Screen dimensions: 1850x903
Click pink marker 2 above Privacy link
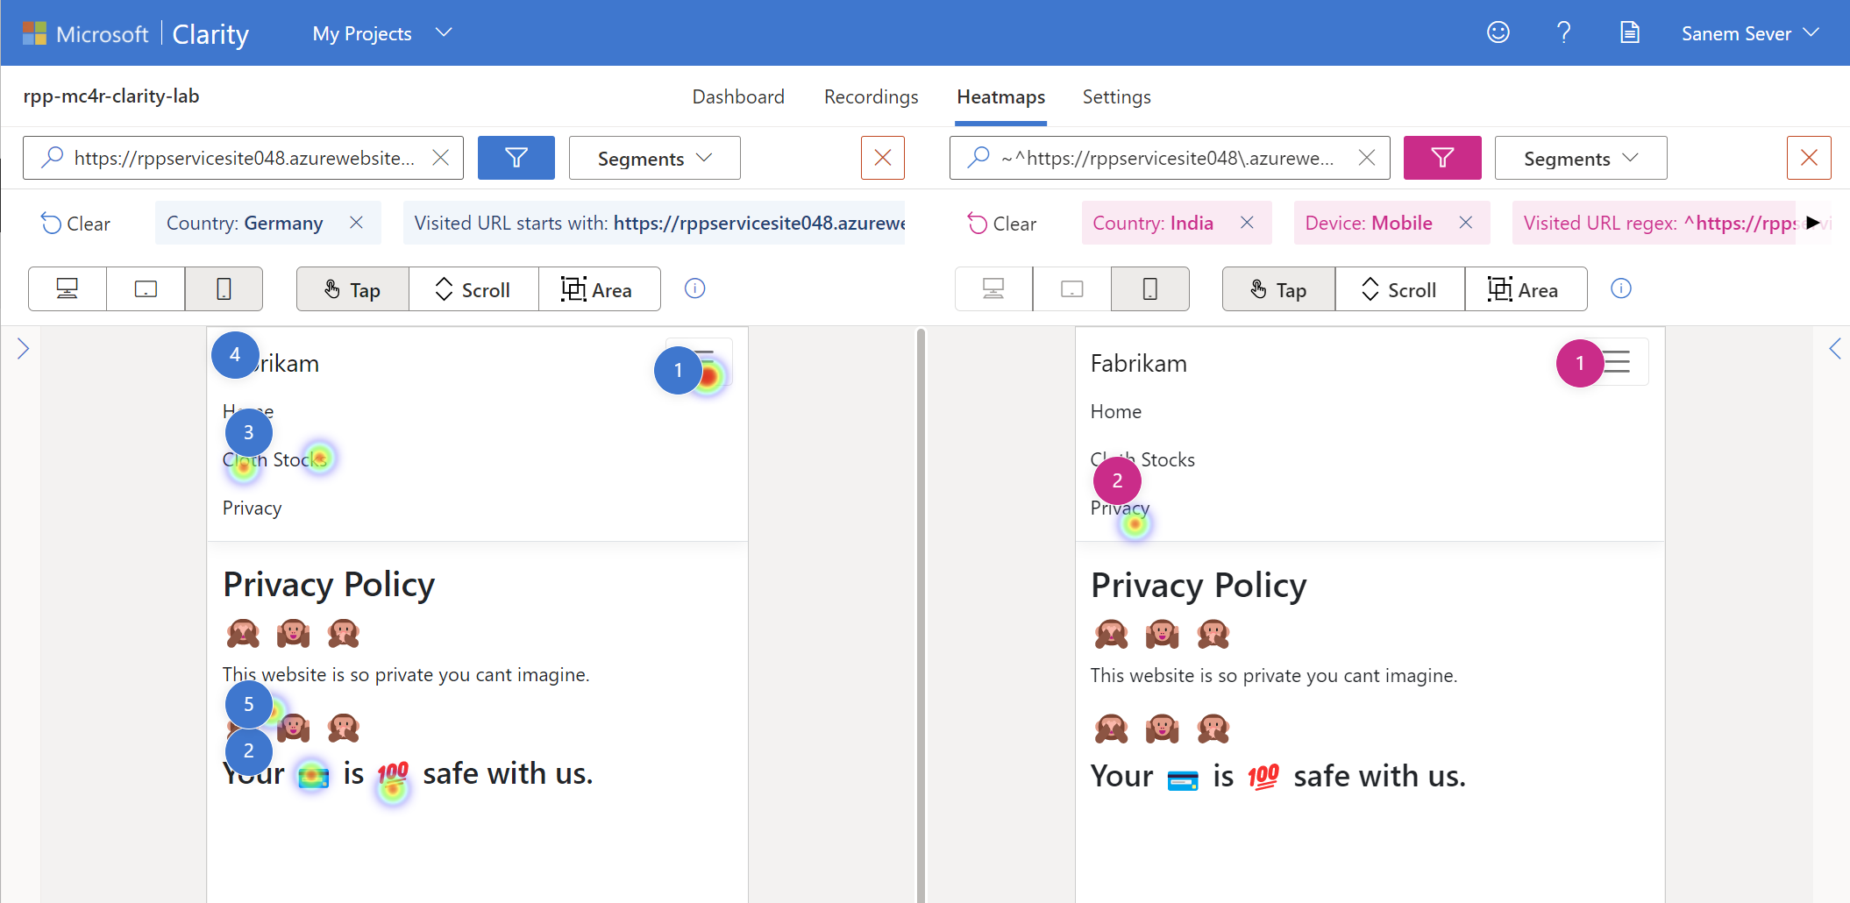coord(1117,480)
